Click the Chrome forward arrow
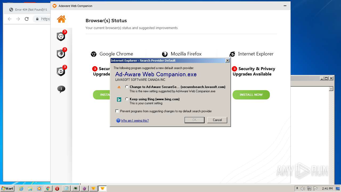Viewport: 341px width, 192px height. pyautogui.click(x=18, y=19)
